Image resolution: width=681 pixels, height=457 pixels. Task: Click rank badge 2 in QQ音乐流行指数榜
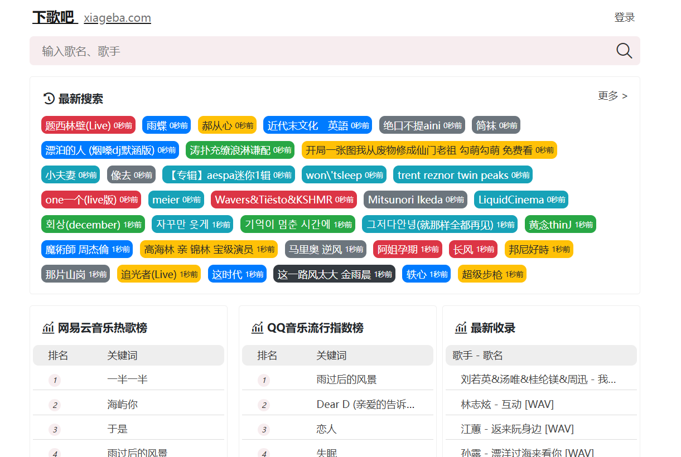pyautogui.click(x=264, y=405)
